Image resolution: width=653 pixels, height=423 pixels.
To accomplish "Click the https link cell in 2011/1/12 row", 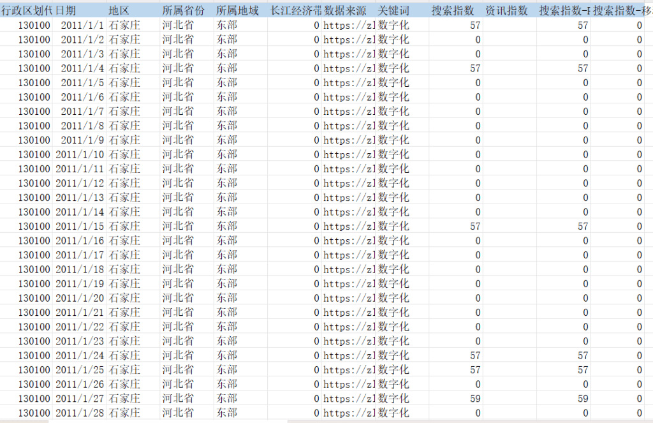I will point(348,183).
